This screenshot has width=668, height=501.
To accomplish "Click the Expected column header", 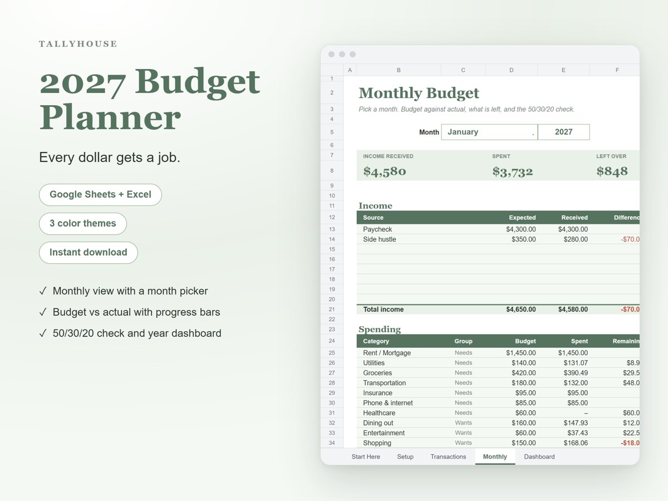I will [x=522, y=218].
